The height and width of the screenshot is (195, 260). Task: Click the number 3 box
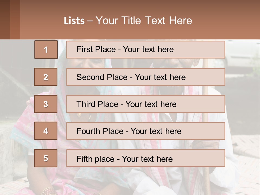[46, 104]
